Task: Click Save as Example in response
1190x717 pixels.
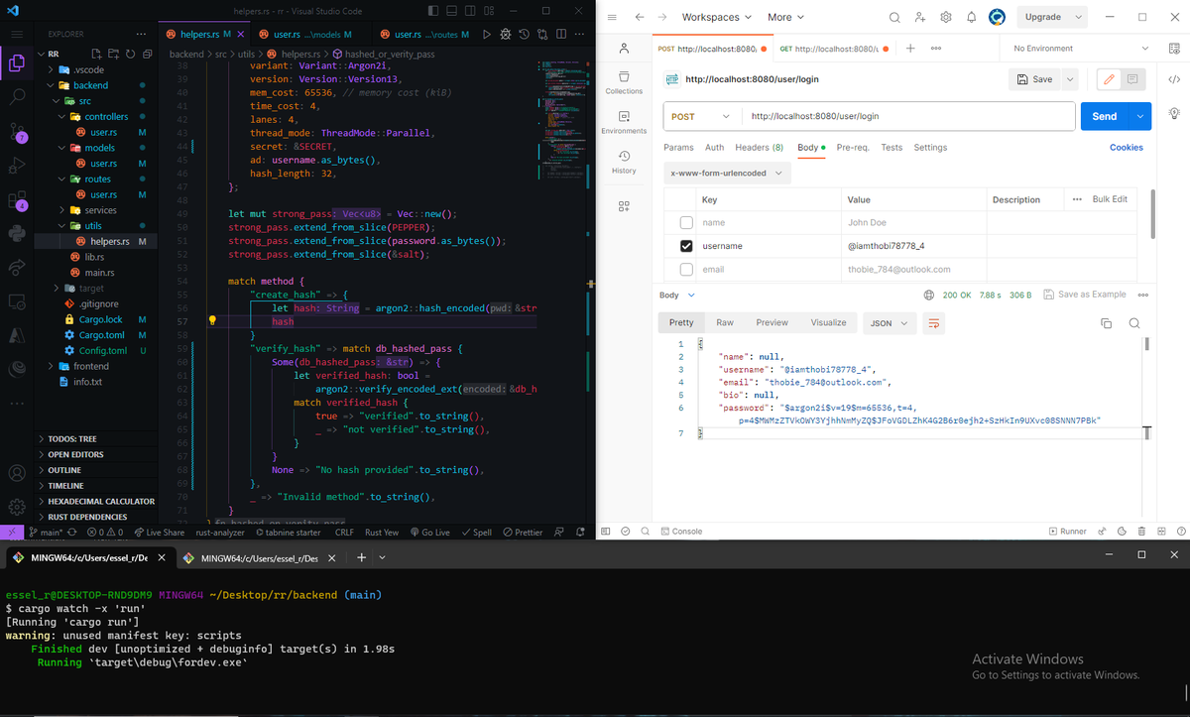Action: coord(1084,295)
